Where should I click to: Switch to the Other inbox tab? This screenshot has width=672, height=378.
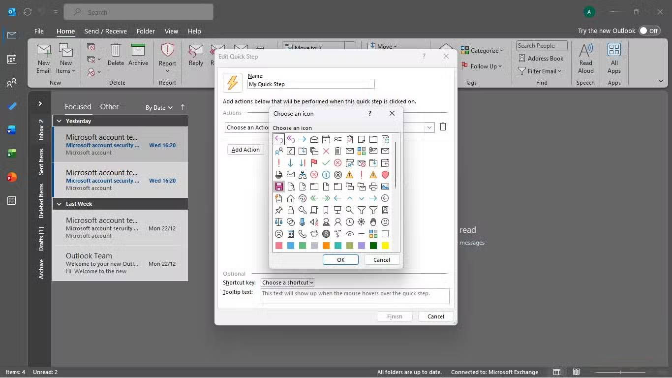(109, 107)
